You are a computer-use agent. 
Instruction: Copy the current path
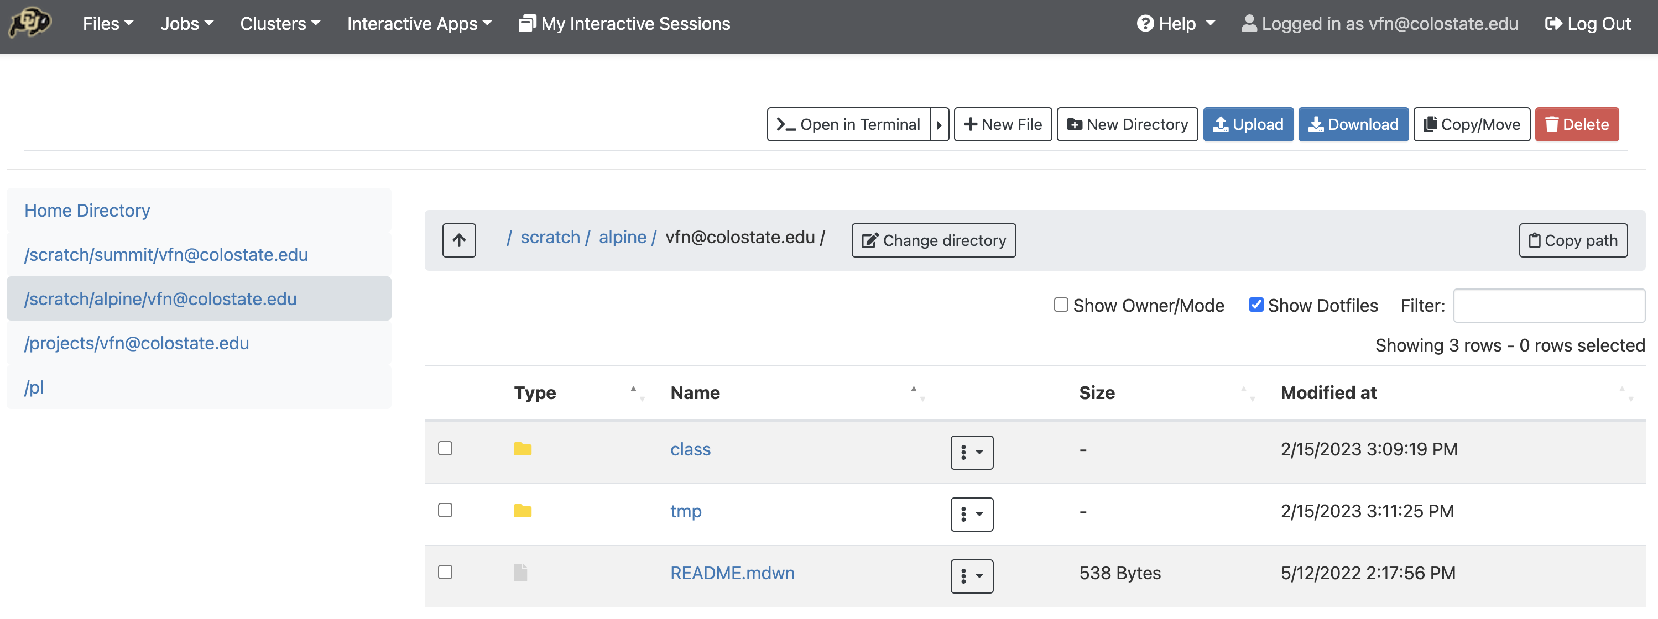1574,240
